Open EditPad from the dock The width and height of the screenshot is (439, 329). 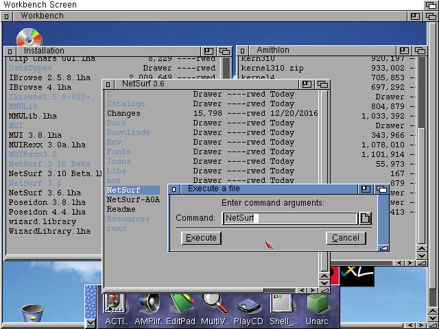(180, 309)
